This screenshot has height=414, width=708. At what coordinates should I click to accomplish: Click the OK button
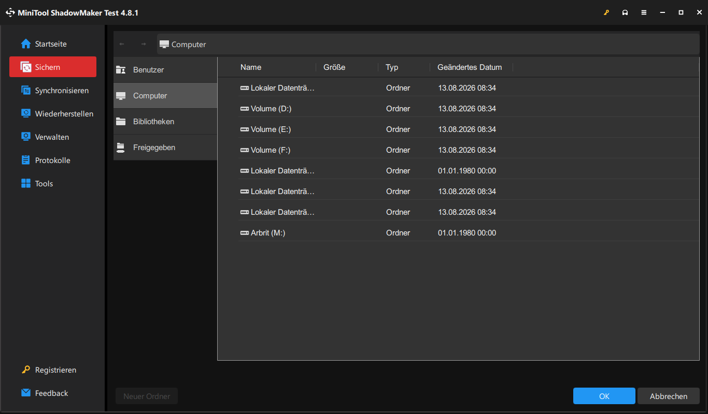point(604,396)
